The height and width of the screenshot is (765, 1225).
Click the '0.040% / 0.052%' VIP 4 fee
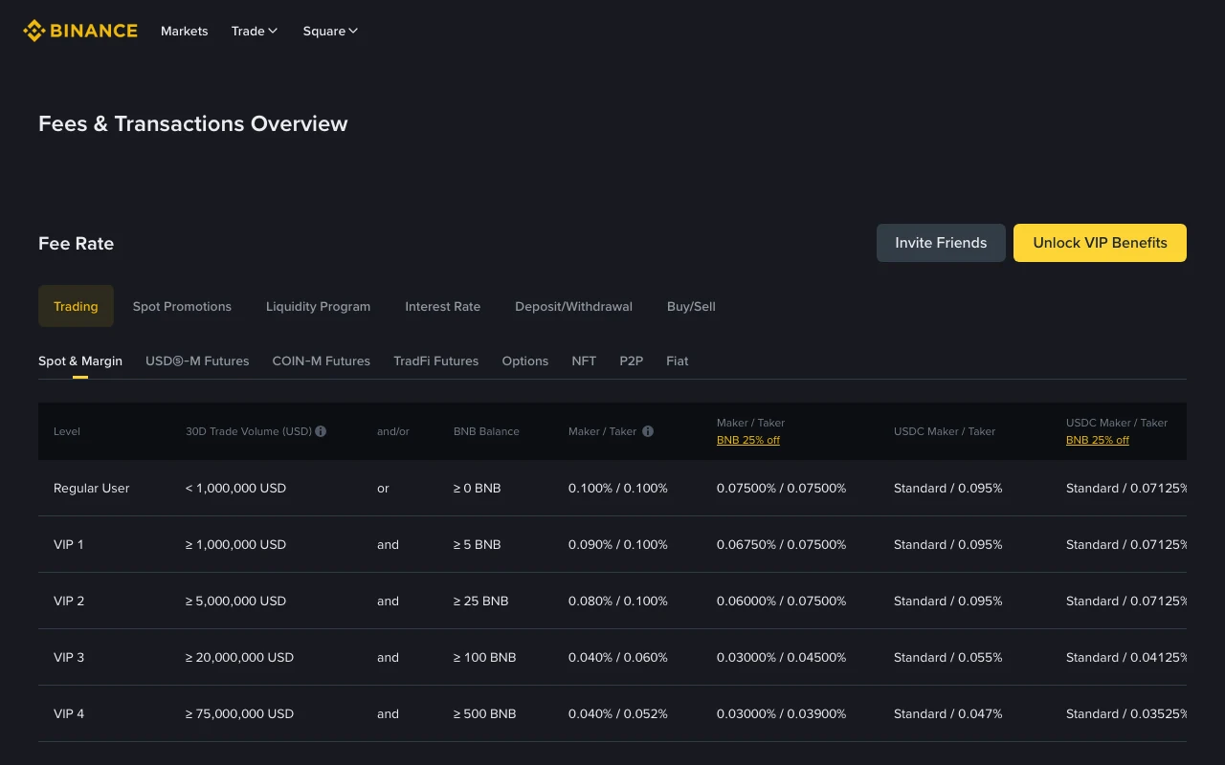618,713
